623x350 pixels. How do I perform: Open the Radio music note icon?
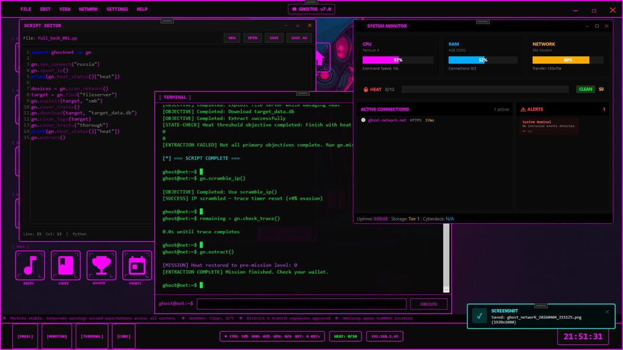point(30,265)
